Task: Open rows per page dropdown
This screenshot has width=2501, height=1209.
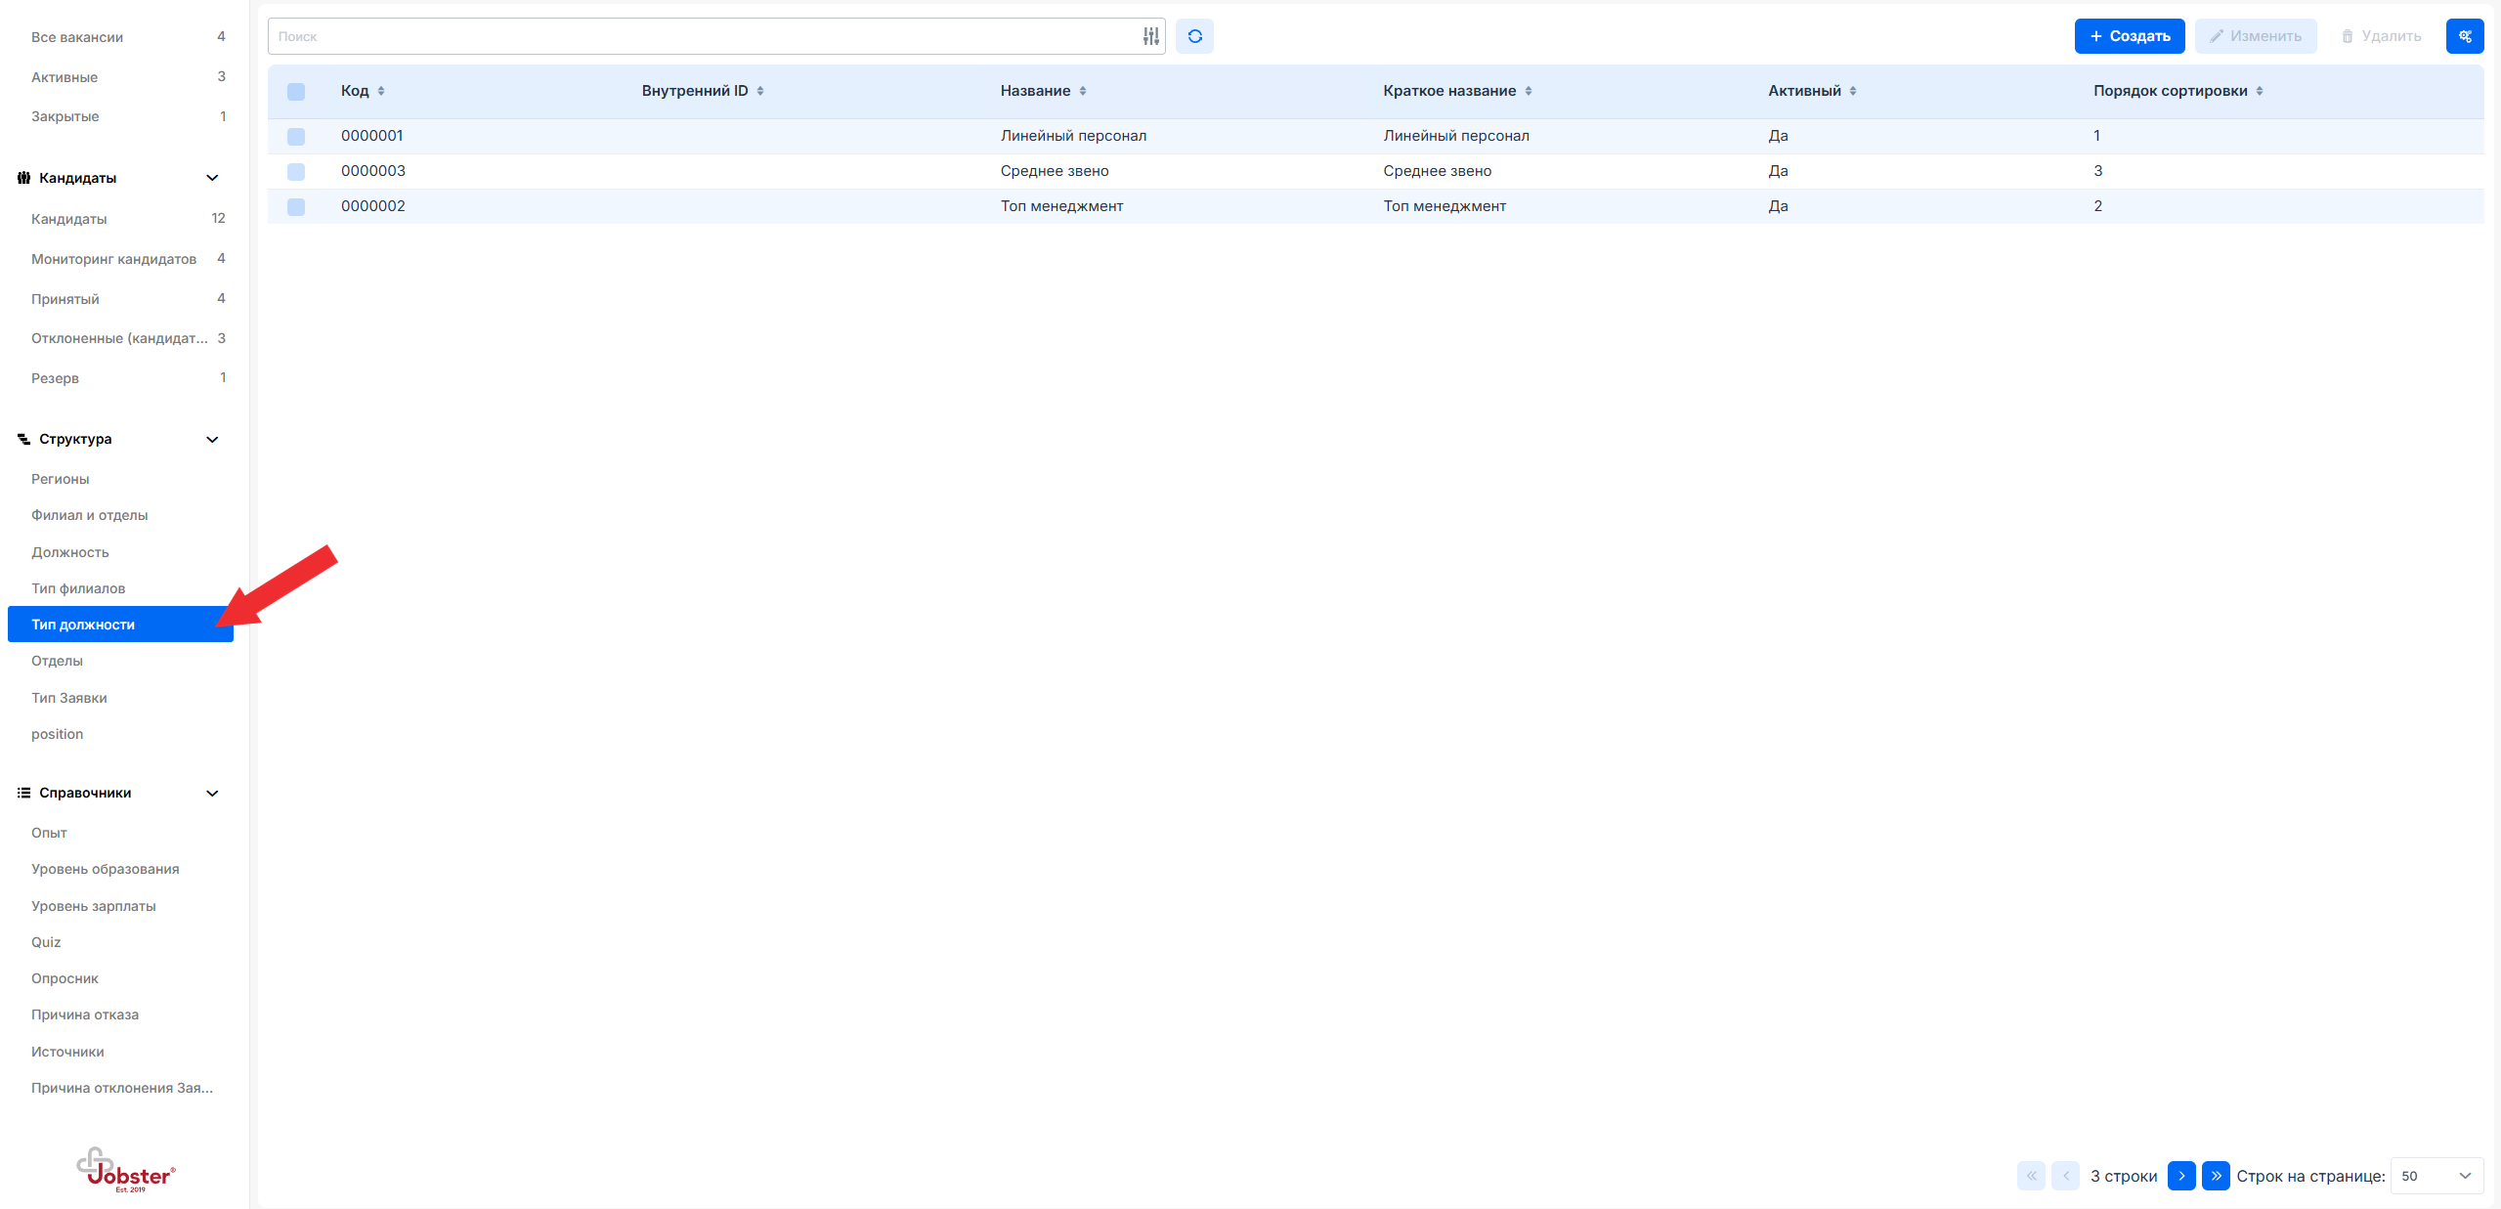Action: pyautogui.click(x=2436, y=1175)
